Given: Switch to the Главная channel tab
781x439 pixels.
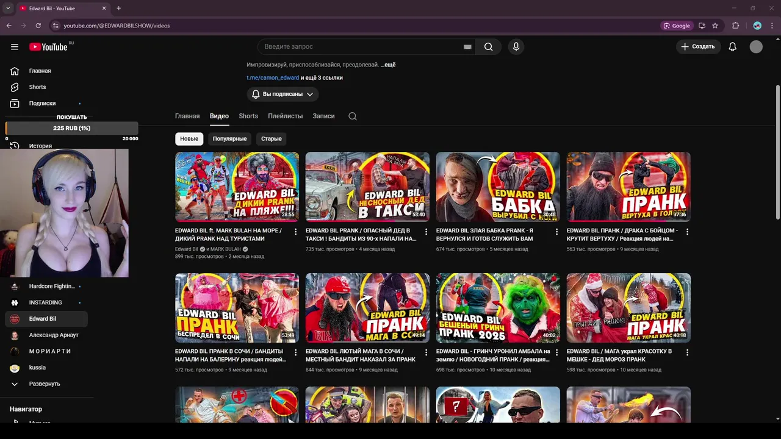Looking at the screenshot, I should (x=187, y=116).
